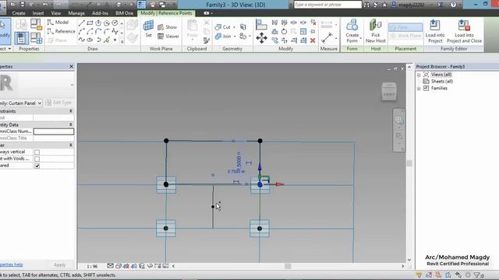Screen dimensions: 499x280
Task: Click the Model line button
Action: (x=58, y=23)
